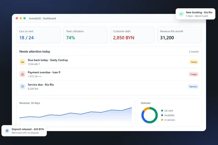Viewport: 218px width, 145px height.
Task: Click the red 3 days badge
Action: click(x=193, y=74)
